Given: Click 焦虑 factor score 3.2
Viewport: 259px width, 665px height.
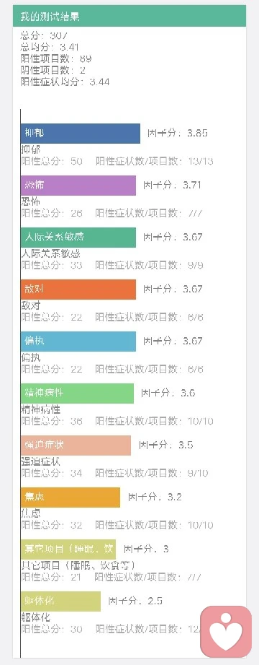Looking at the screenshot, I should tap(155, 497).
